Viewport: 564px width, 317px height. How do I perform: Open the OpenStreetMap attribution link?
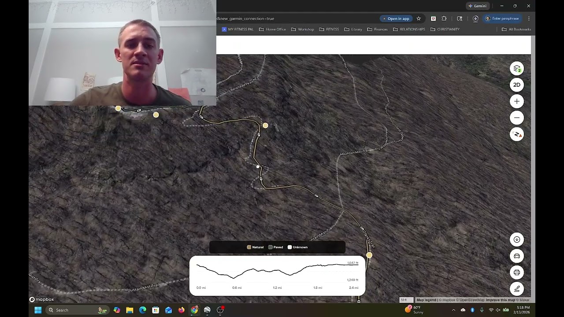(471, 300)
